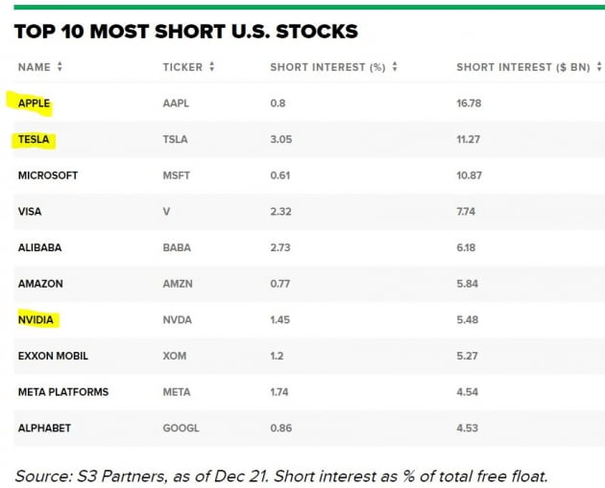The height and width of the screenshot is (488, 605).
Task: Sort table by the NAME column header
Action: point(34,67)
